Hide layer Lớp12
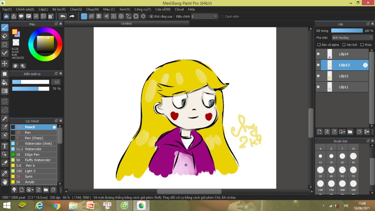 tap(318, 76)
